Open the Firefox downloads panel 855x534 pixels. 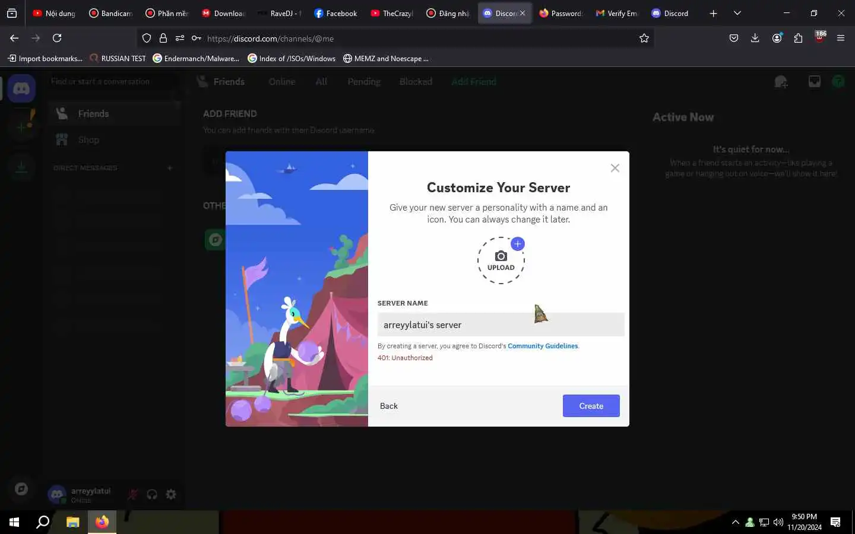(755, 38)
